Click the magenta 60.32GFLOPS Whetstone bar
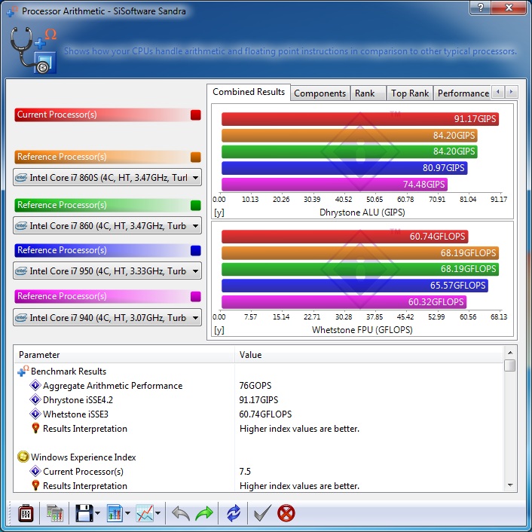 pos(344,302)
